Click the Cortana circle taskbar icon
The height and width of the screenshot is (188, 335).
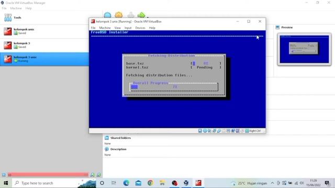click(102, 183)
